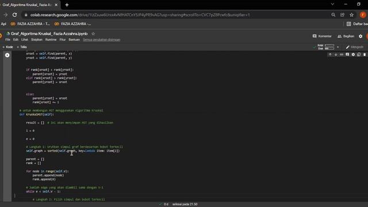This screenshot has height=207, width=368.
Task: Share page icon in address bar
Action: pos(343,15)
